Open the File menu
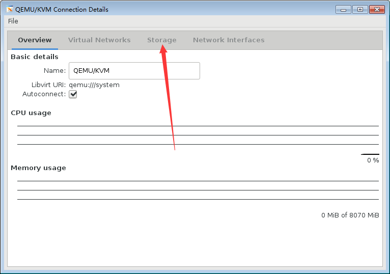Screen dimensions: 390x274 click(13, 21)
